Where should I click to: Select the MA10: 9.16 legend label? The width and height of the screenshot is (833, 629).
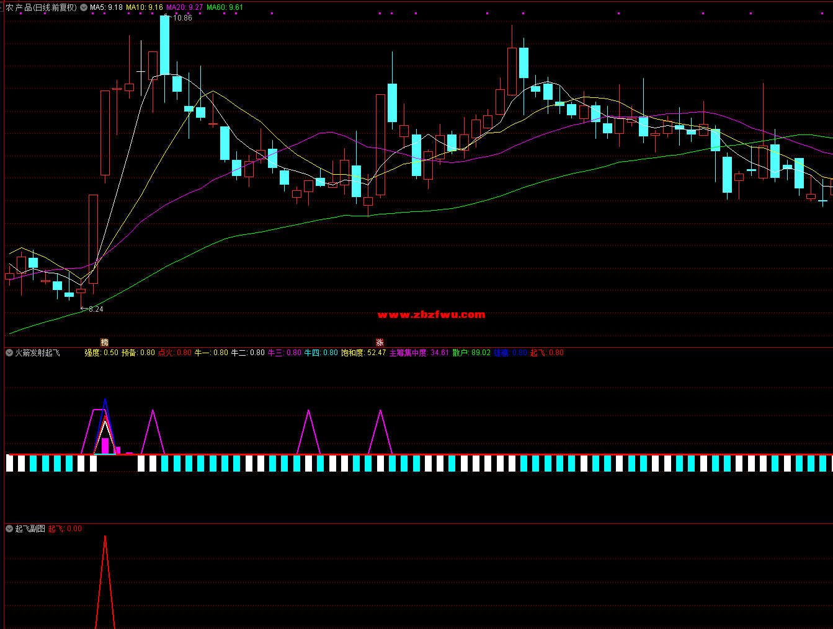click(144, 7)
